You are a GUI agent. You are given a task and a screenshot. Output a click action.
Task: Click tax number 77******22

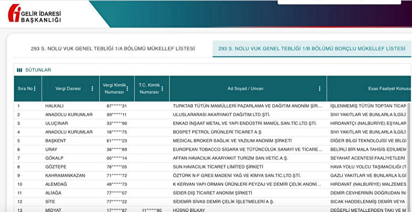click(117, 202)
